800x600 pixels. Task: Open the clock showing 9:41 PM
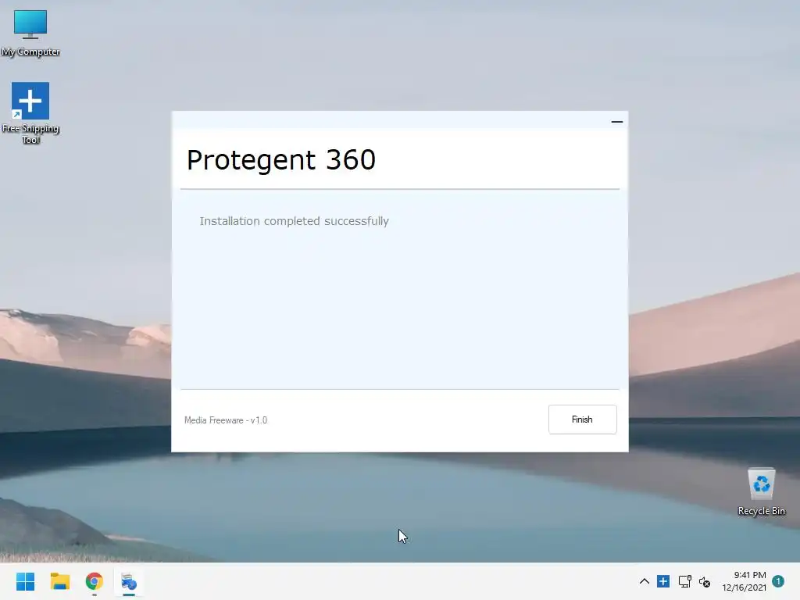744,581
